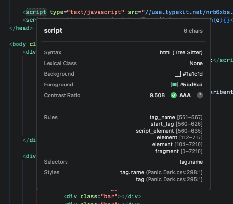
Task: Click rule element [104–7210]
Action: pos(177,144)
